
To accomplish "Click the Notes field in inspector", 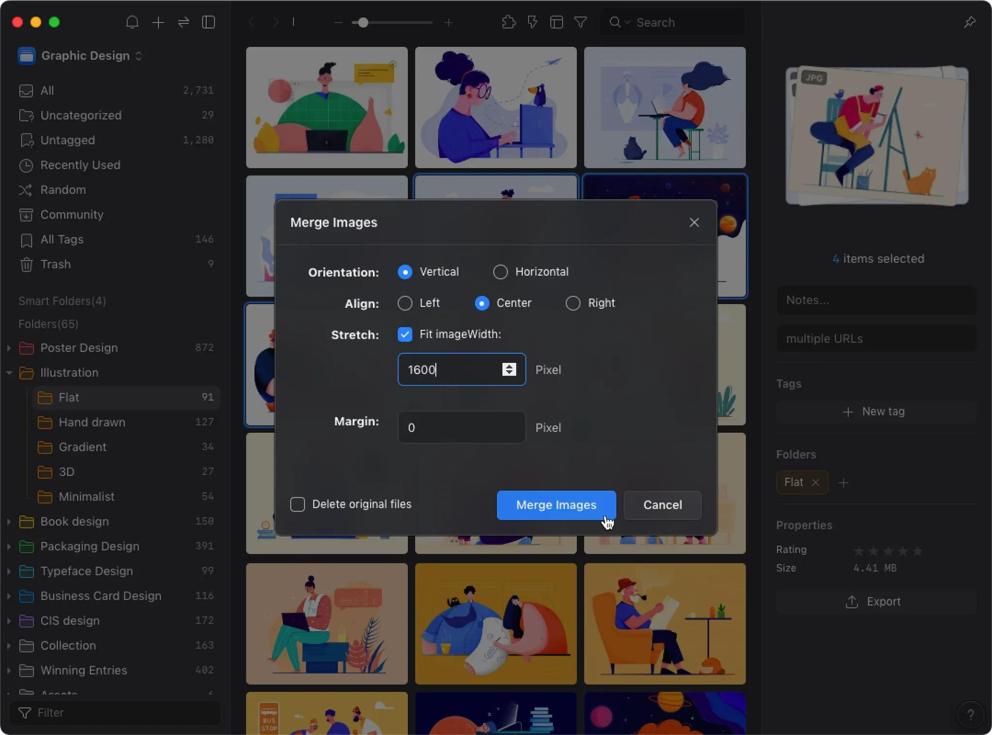I will pyautogui.click(x=876, y=300).
